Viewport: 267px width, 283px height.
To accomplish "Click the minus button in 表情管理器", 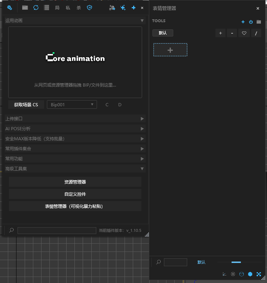I will pyautogui.click(x=232, y=33).
